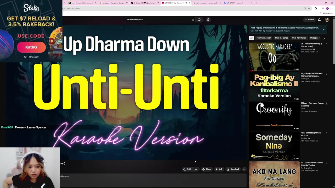The image size is (335, 188).
Task: Open Chrome media control icon in toolbar
Action: click(x=322, y=8)
